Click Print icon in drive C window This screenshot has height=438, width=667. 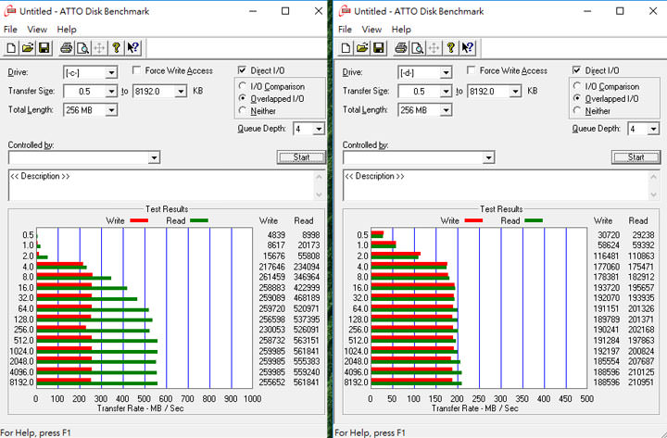point(66,48)
